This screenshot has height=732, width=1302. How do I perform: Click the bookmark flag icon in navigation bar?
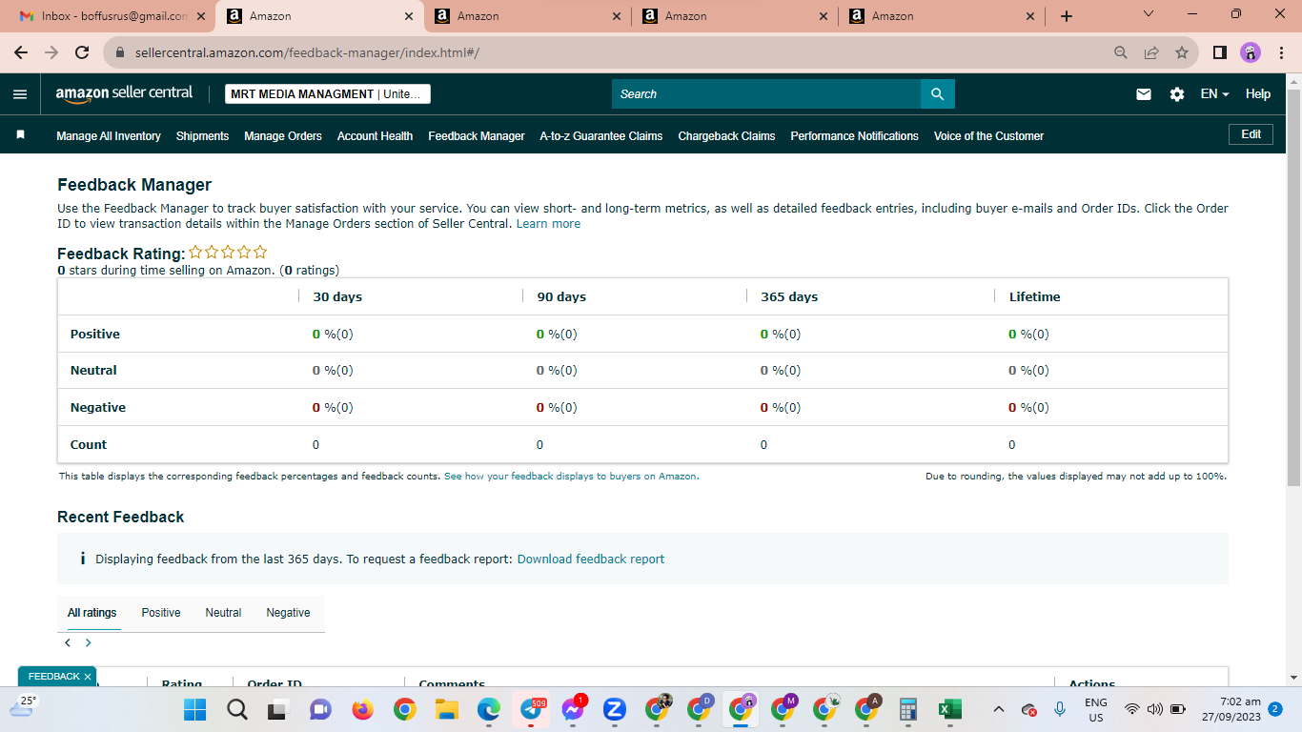tap(21, 135)
